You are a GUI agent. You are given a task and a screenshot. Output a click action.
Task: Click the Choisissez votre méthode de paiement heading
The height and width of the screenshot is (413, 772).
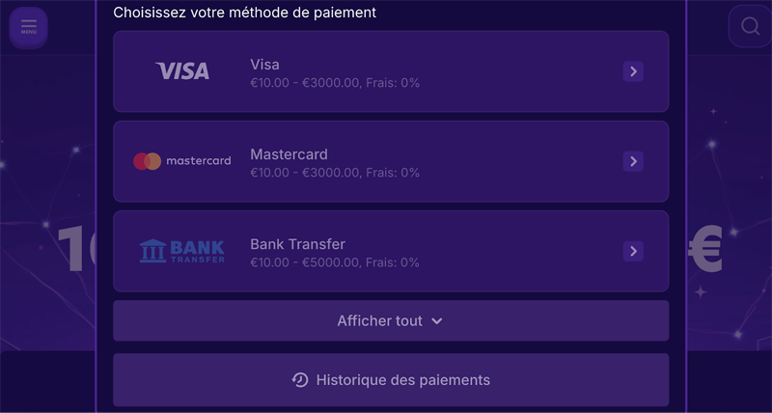pos(245,13)
